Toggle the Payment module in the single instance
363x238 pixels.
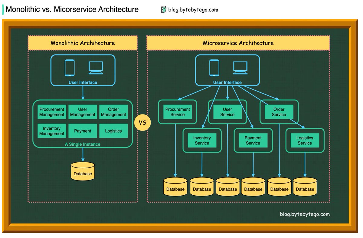pyautogui.click(x=83, y=131)
